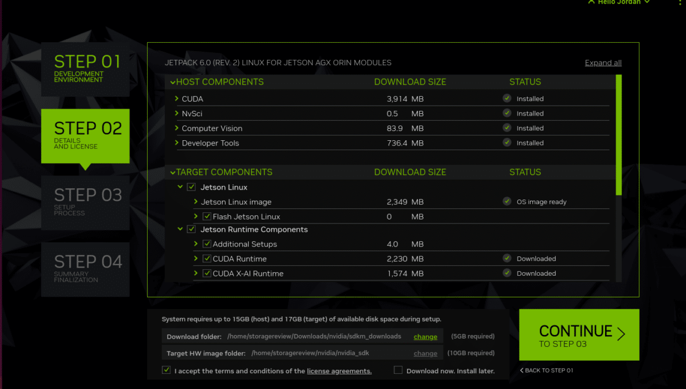Click the Additional Setups size 4.0 MB

[x=405, y=244]
